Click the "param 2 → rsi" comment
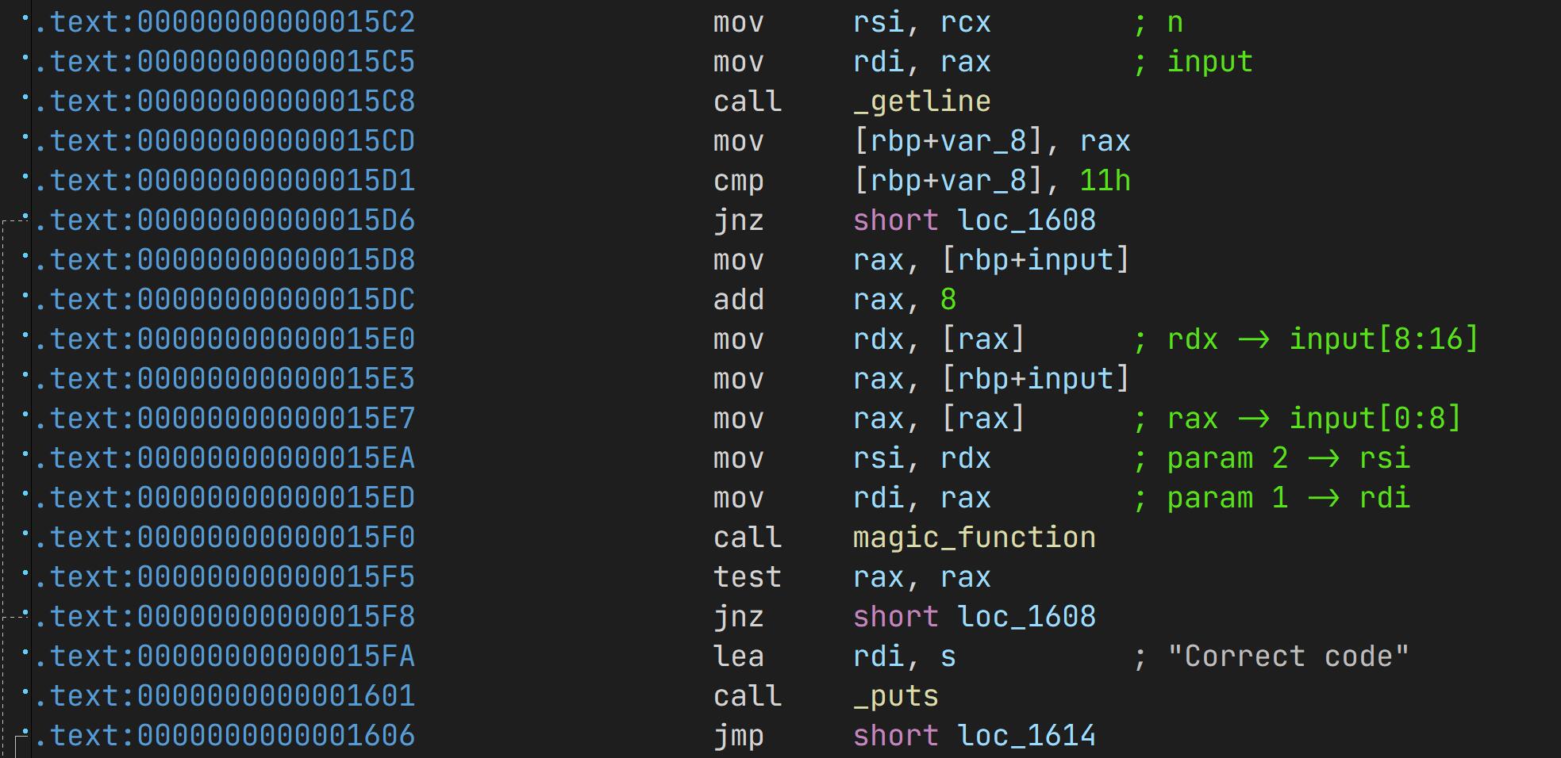The width and height of the screenshot is (1561, 758). [x=1288, y=458]
